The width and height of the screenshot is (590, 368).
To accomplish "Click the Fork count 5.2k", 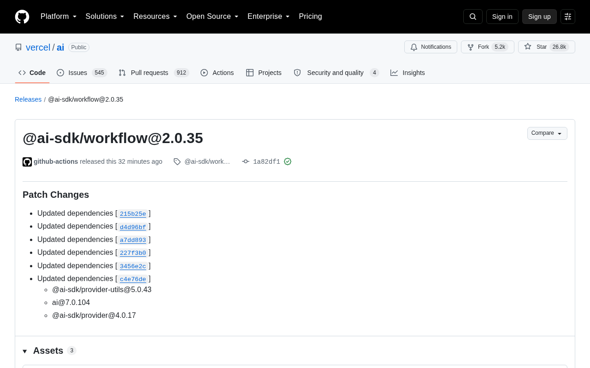I will point(500,47).
